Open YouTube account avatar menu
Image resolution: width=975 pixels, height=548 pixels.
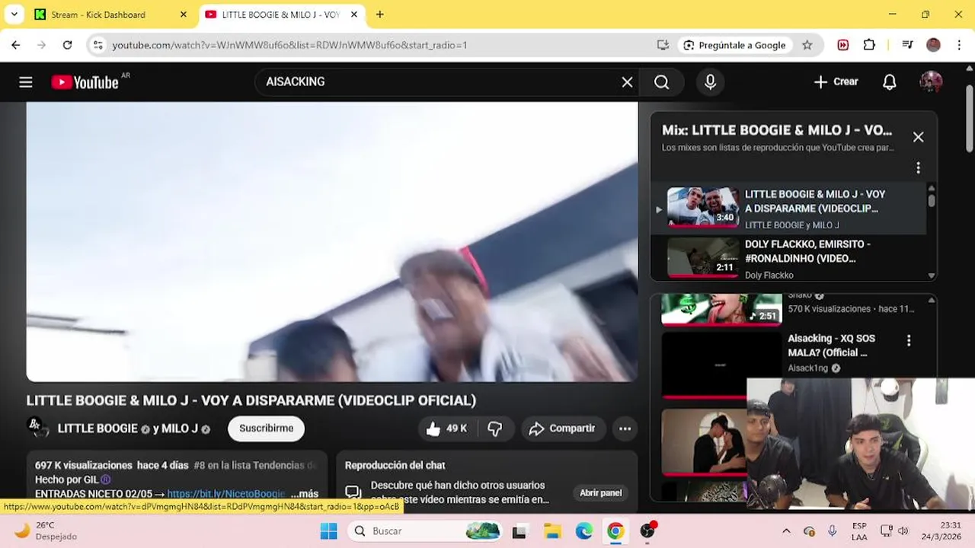pos(931,82)
